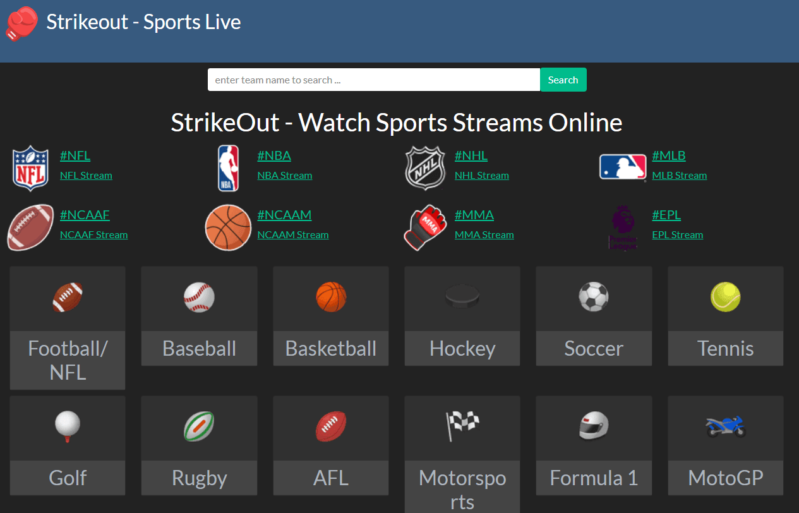Viewport: 799px width, 513px height.
Task: Click the MMA glove icon
Action: (x=425, y=227)
